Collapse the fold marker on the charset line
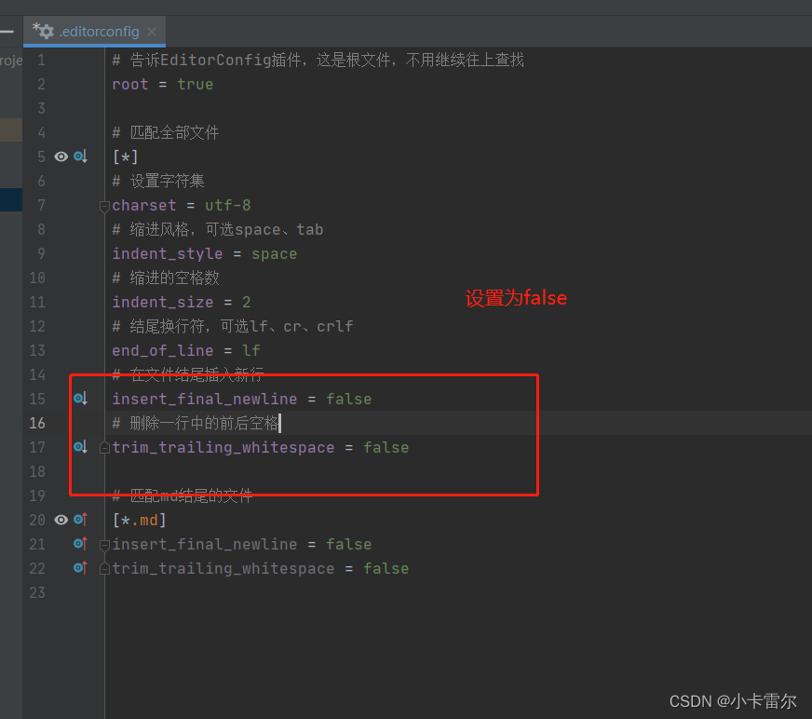812x719 pixels. (x=103, y=207)
